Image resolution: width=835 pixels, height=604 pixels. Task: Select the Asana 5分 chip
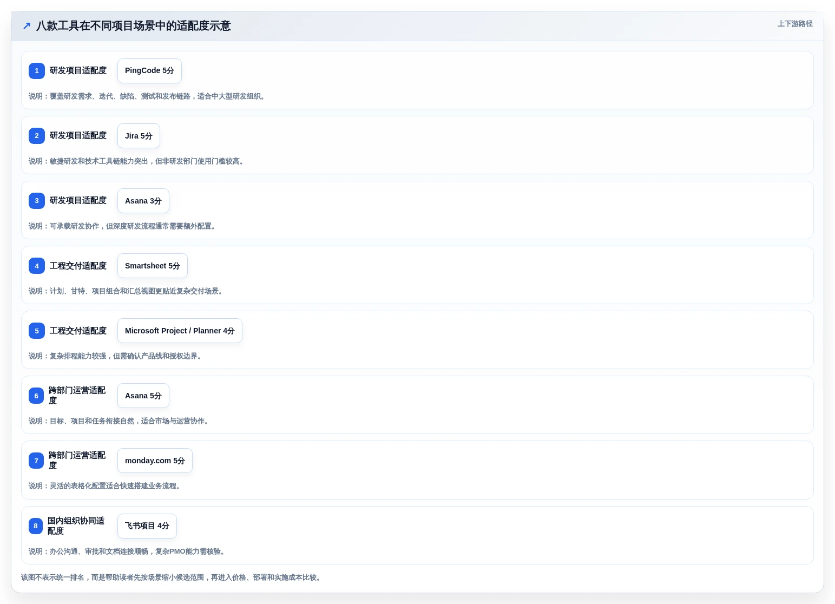coord(143,396)
